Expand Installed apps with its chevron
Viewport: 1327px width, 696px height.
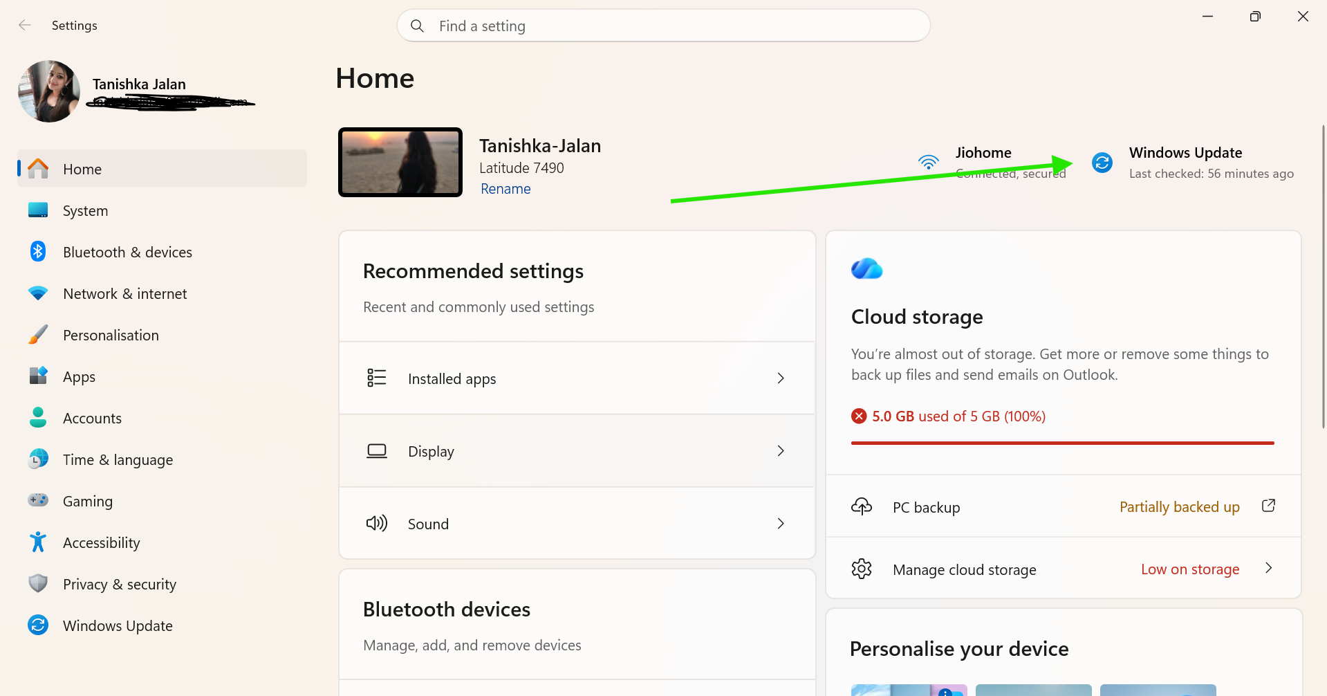(x=781, y=378)
